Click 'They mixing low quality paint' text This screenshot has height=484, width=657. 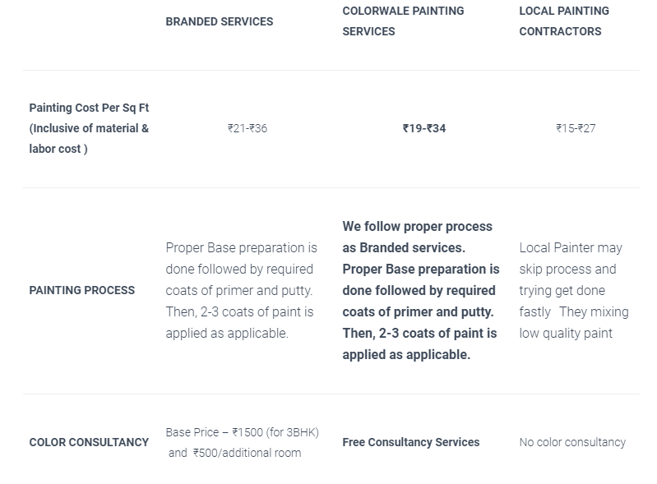click(574, 322)
